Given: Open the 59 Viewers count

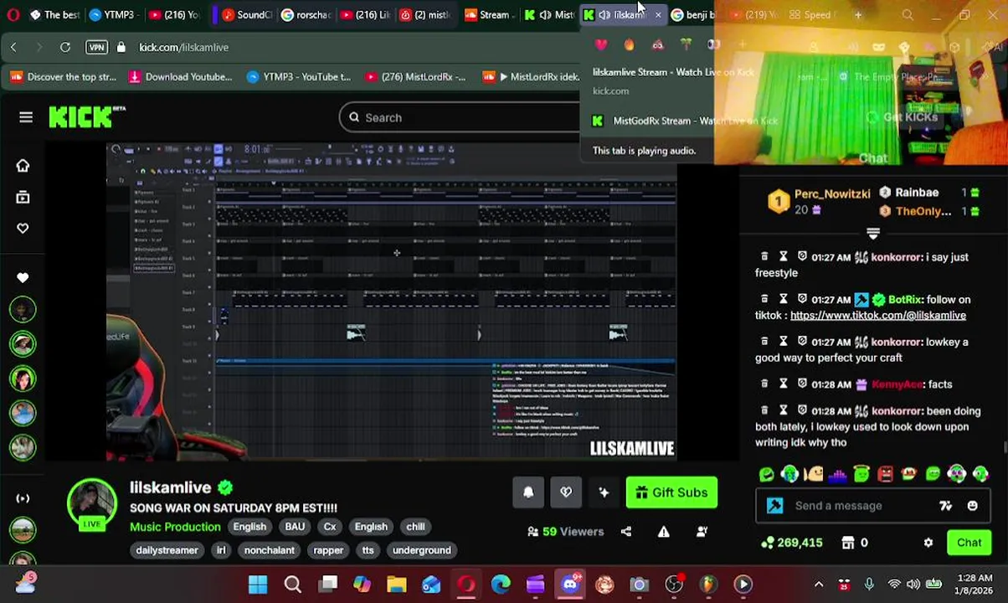Looking at the screenshot, I should [565, 532].
